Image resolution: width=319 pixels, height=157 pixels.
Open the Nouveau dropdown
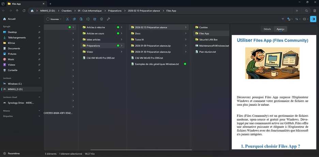[54, 19]
